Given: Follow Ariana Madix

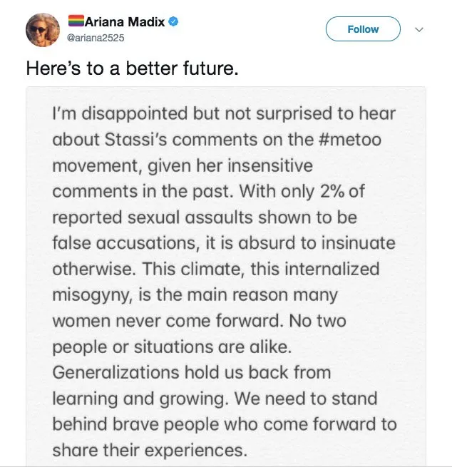Looking at the screenshot, I should [x=363, y=29].
